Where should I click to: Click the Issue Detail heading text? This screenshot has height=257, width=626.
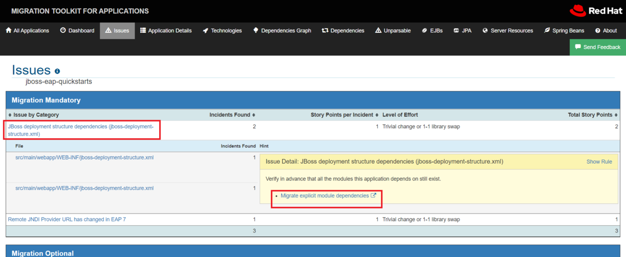[384, 162]
